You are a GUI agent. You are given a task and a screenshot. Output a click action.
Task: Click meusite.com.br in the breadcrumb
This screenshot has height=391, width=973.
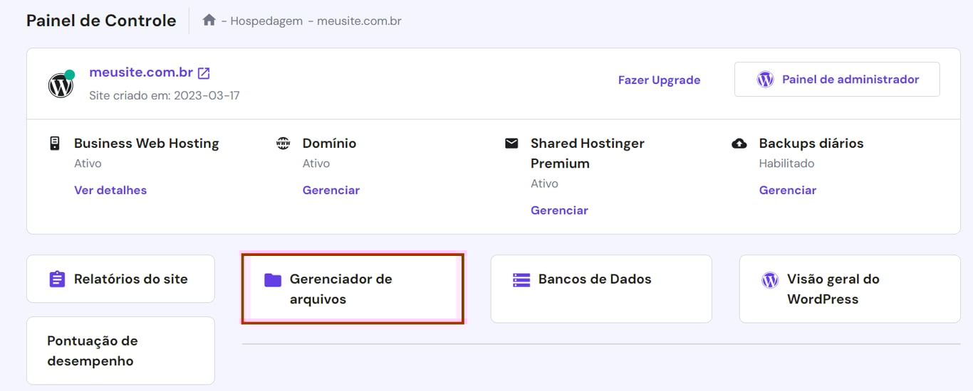359,21
